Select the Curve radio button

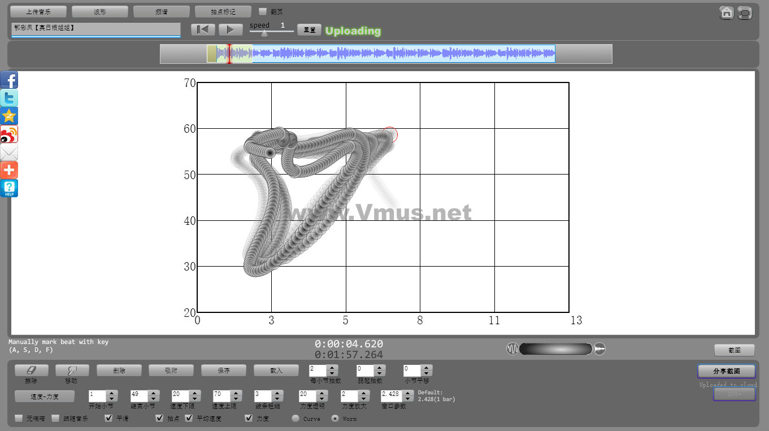[x=296, y=419]
